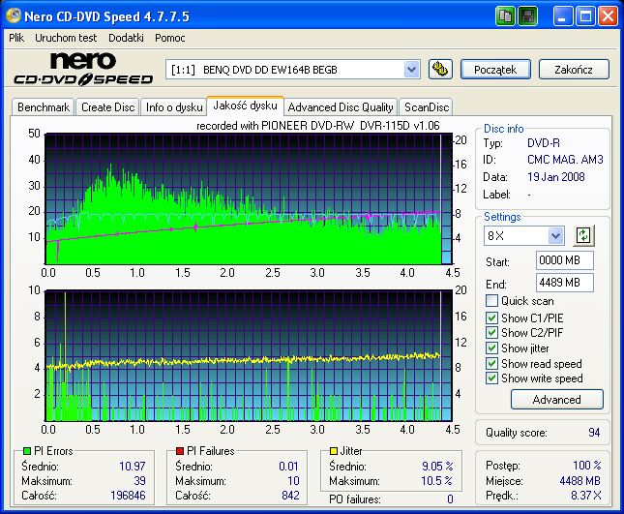Click the End 4489 MB input field

pyautogui.click(x=565, y=283)
